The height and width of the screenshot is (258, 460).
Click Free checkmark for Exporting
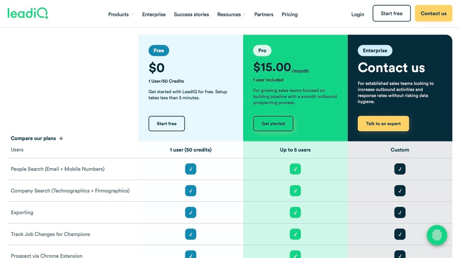pyautogui.click(x=191, y=213)
